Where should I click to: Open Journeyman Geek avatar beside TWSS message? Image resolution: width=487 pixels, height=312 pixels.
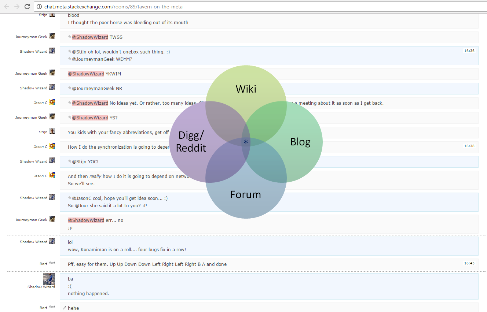pyautogui.click(x=52, y=36)
